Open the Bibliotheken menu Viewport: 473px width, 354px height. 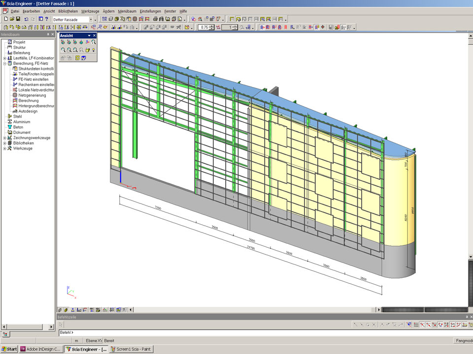(68, 11)
